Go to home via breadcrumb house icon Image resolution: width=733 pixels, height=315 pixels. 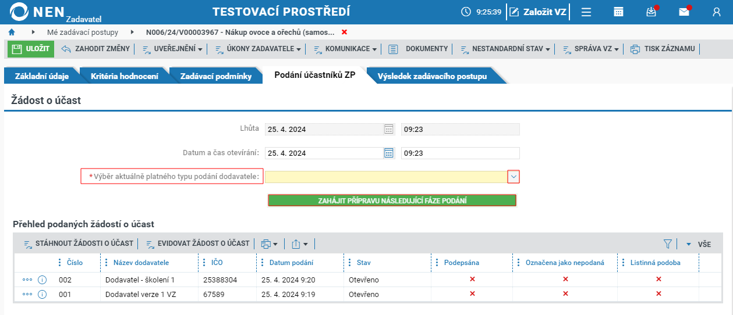(x=12, y=32)
